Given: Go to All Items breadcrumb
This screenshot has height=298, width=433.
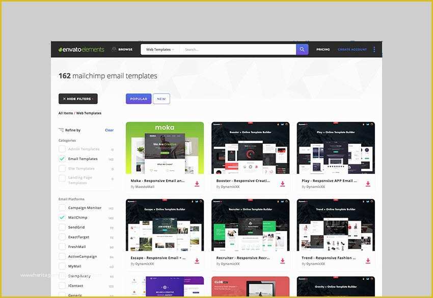Looking at the screenshot, I should point(66,113).
